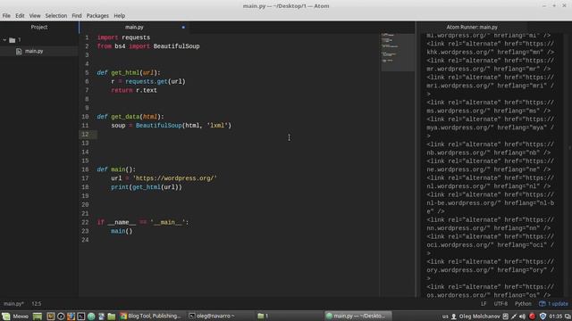
Task: Click hreflang="nb" text in Atom Runner output
Action: pos(518,152)
